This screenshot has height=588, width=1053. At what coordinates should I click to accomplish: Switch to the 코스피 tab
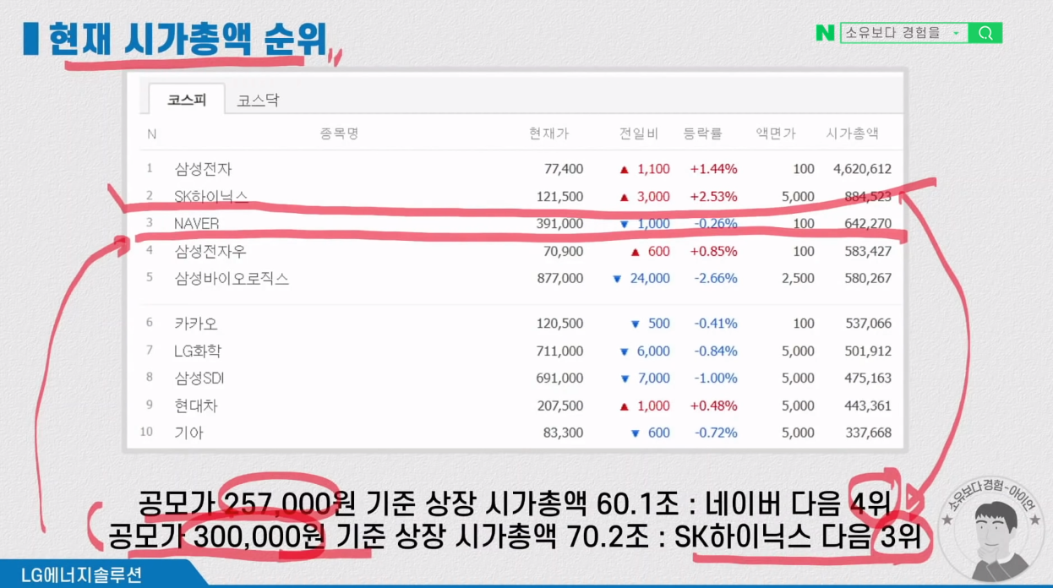pyautogui.click(x=187, y=100)
